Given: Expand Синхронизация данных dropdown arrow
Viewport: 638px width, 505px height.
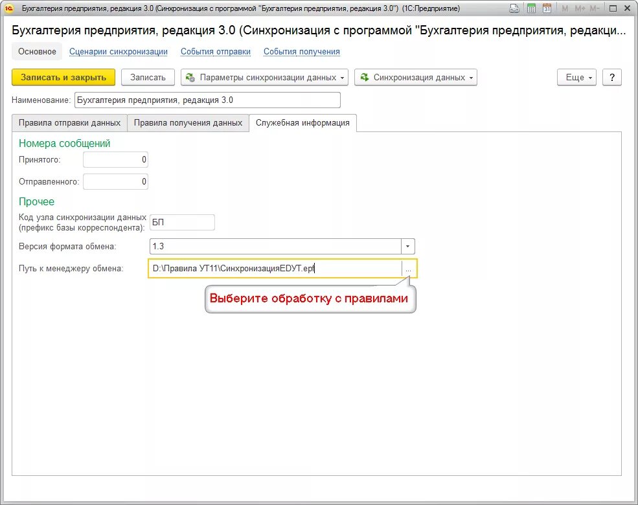Looking at the screenshot, I should (x=471, y=78).
